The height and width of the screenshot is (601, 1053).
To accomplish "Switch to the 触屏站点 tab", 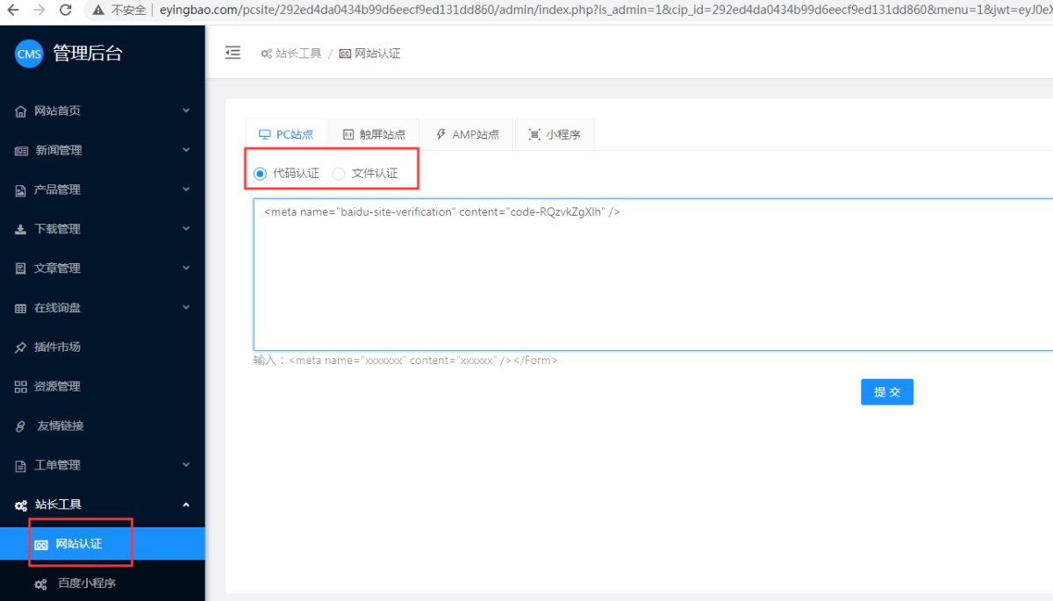I will [x=374, y=134].
